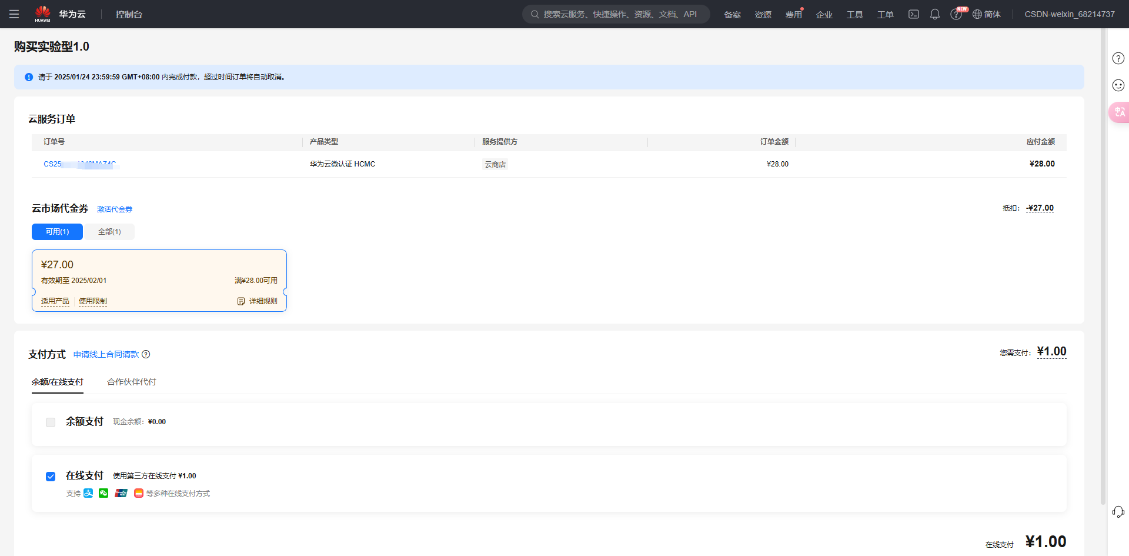This screenshot has height=556, width=1129.
Task: Open the hamburger navigation menu
Action: coord(14,14)
